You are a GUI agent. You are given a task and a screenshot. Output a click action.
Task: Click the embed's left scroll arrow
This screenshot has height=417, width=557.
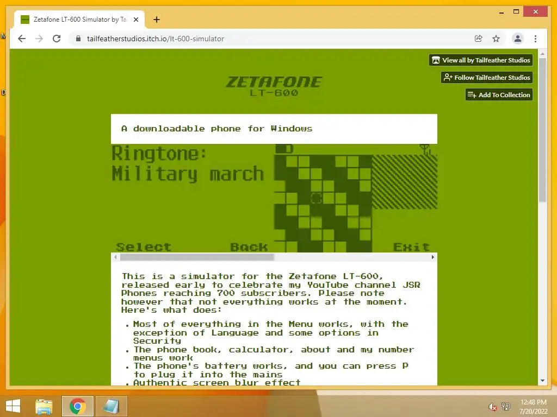pyautogui.click(x=115, y=257)
